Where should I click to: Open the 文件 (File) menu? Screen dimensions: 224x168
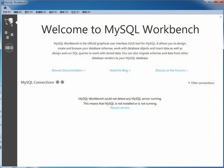7,12
